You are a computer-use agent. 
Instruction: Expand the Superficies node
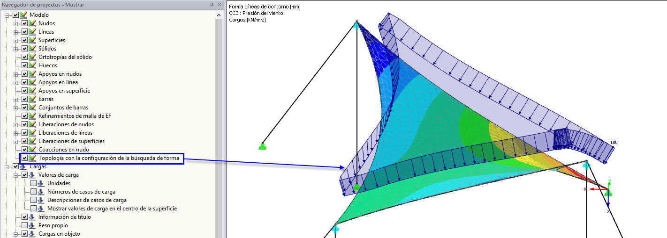[x=16, y=40]
